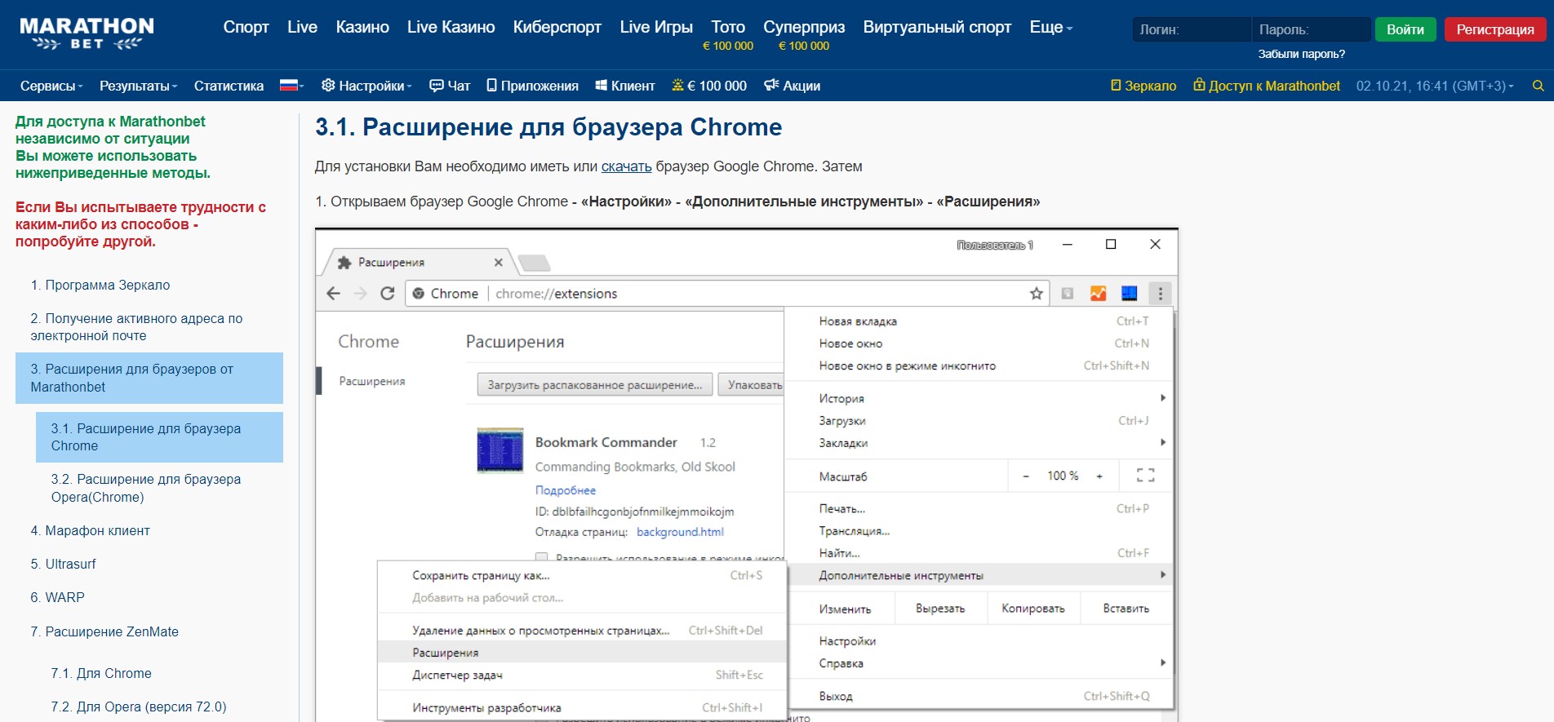Open the Live section
The image size is (1554, 722).
point(302,27)
